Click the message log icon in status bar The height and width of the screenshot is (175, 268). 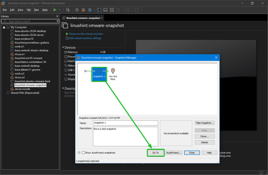[x=261, y=173]
